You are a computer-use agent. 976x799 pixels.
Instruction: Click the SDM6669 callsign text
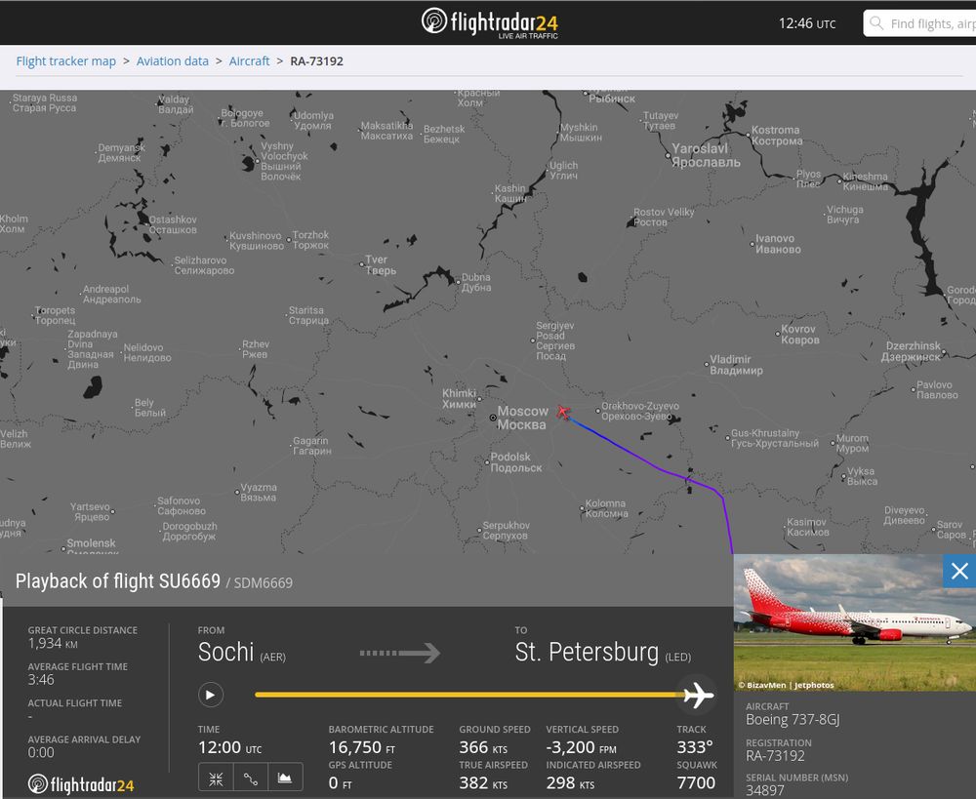(x=264, y=583)
